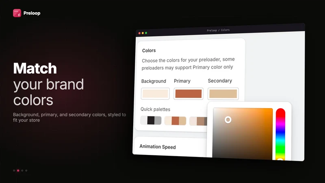Click the saturation picker circle handle

pyautogui.click(x=228, y=120)
